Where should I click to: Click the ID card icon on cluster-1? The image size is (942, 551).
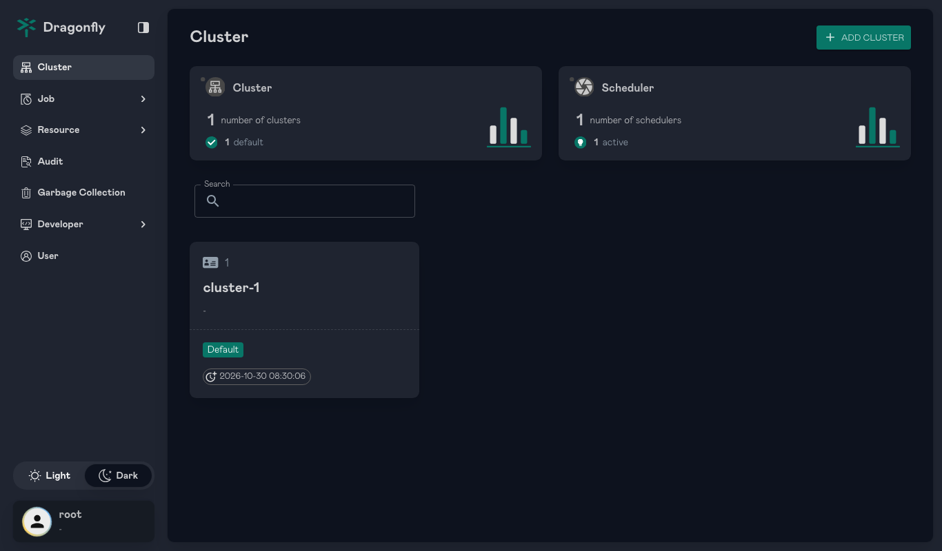[x=210, y=262]
